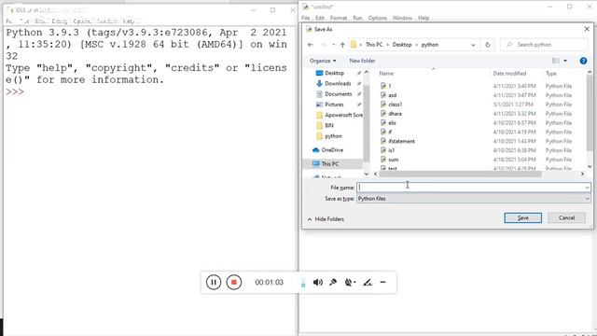The image size is (597, 336).
Task: Click the class1 file icon
Action: click(383, 105)
